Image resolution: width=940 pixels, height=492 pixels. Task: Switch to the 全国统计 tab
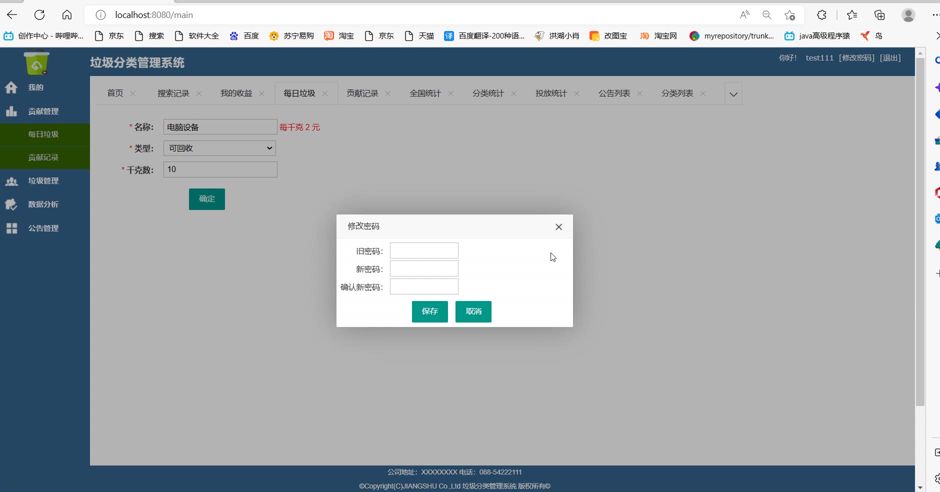tap(425, 93)
